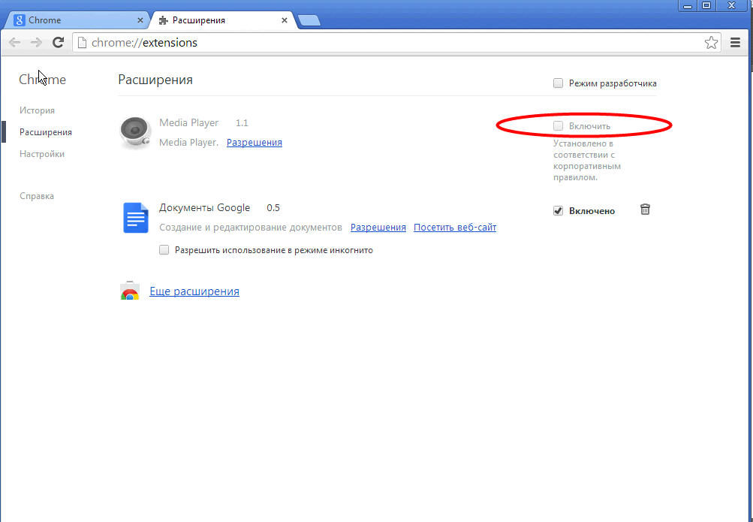Open a new tab
The image size is (753, 522).
pyautogui.click(x=309, y=20)
